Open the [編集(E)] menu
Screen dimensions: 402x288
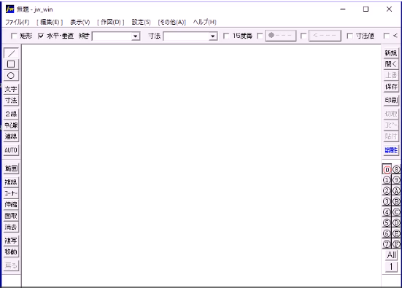tap(50, 22)
